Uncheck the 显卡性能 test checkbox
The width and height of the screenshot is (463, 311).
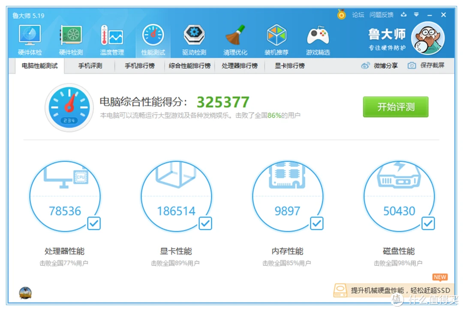point(205,223)
